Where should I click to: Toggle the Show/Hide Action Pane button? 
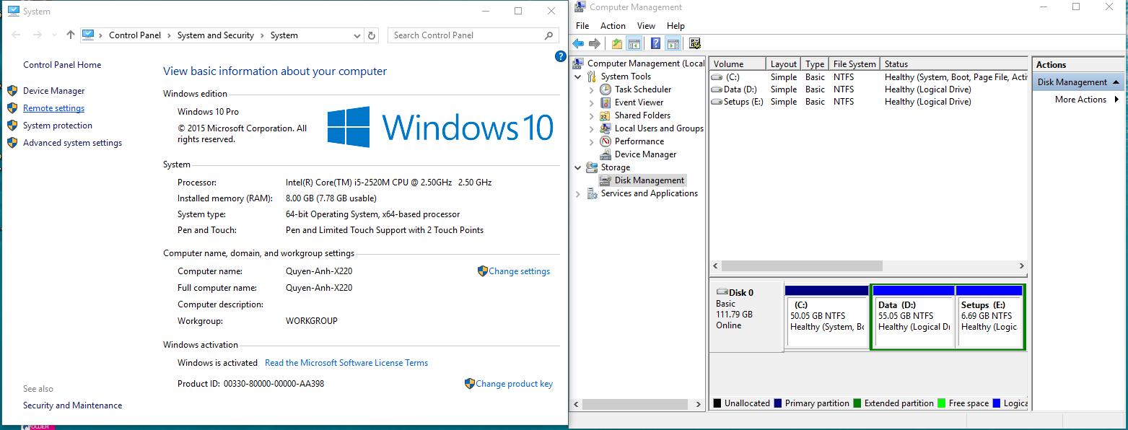tap(673, 44)
